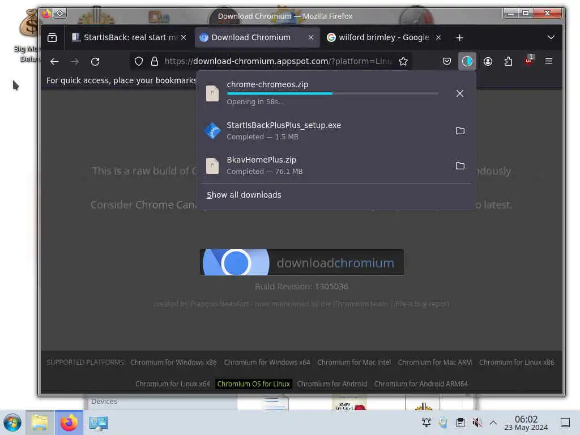Open file manager from taskbar

pos(40,423)
